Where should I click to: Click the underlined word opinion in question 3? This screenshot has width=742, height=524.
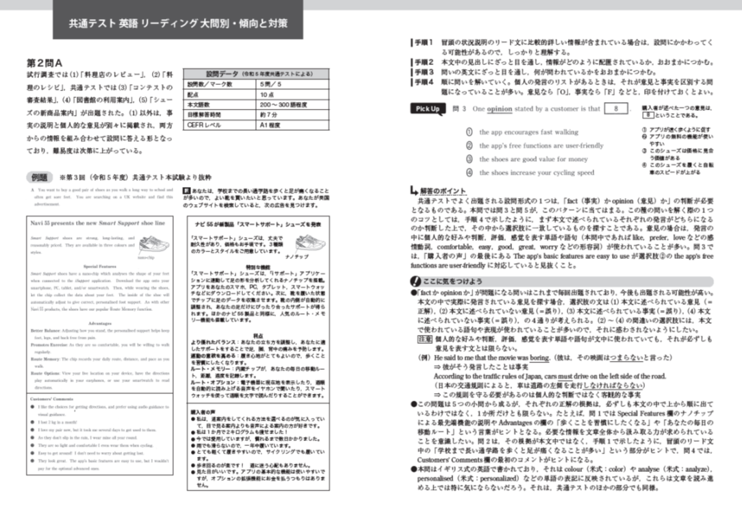499,109
